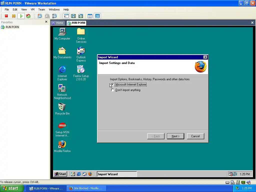The width and height of the screenshot is (256, 192).
Task: Click the guest Windows Start button
Action: tap(60, 174)
